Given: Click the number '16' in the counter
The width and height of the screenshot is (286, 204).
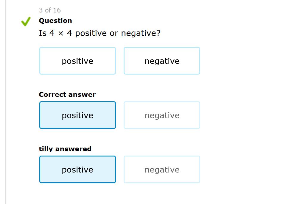Looking at the screenshot, I should click(x=57, y=10).
